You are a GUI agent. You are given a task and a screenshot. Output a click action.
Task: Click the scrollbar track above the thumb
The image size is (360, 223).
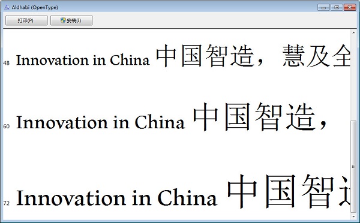pos(353,78)
